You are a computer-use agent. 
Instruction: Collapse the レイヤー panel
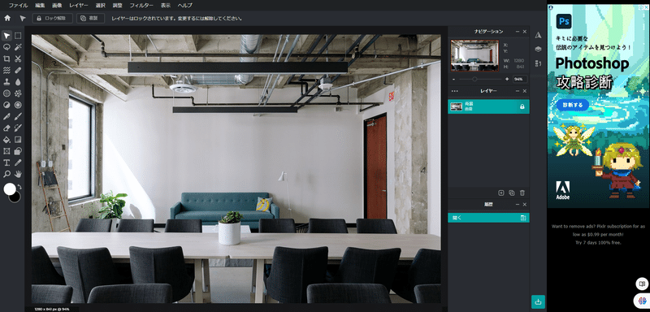tap(518, 91)
